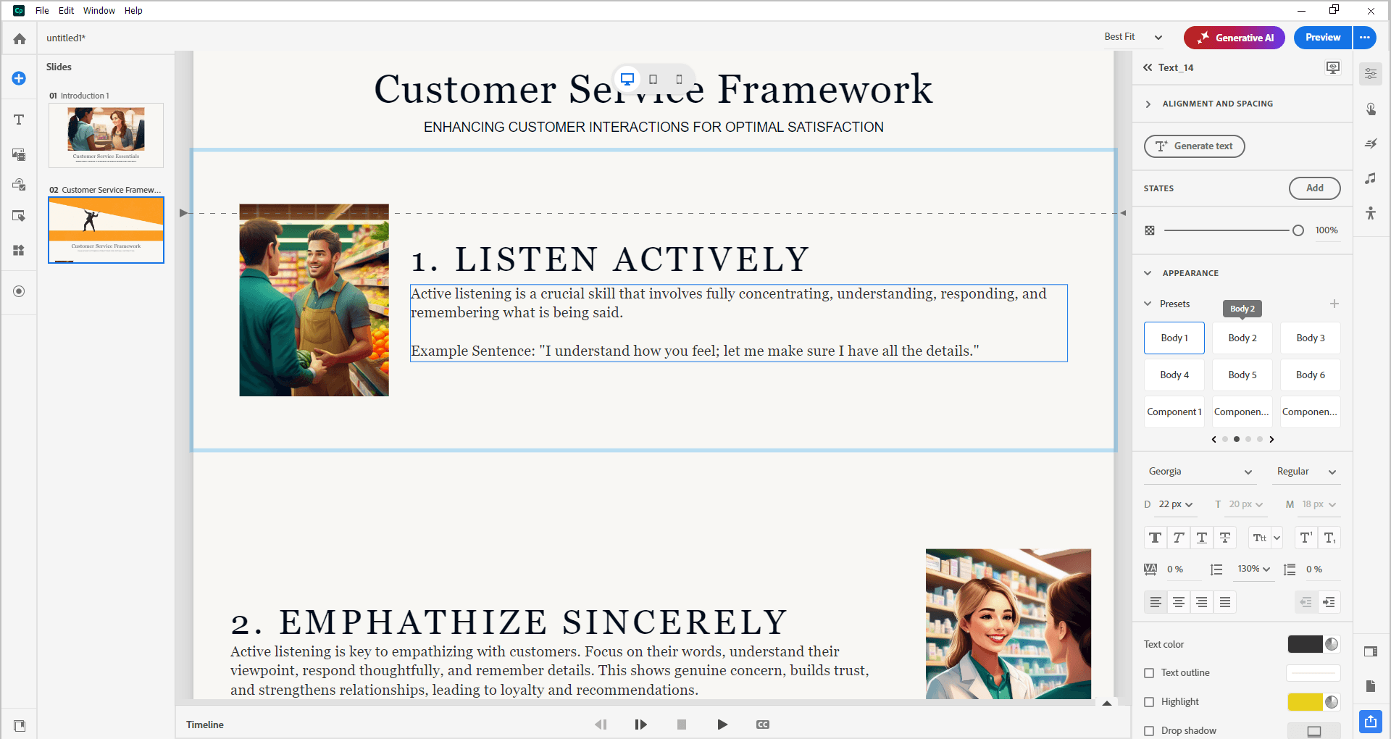Enable the Highlight option
Viewport: 1391px width, 739px height.
pyautogui.click(x=1149, y=701)
